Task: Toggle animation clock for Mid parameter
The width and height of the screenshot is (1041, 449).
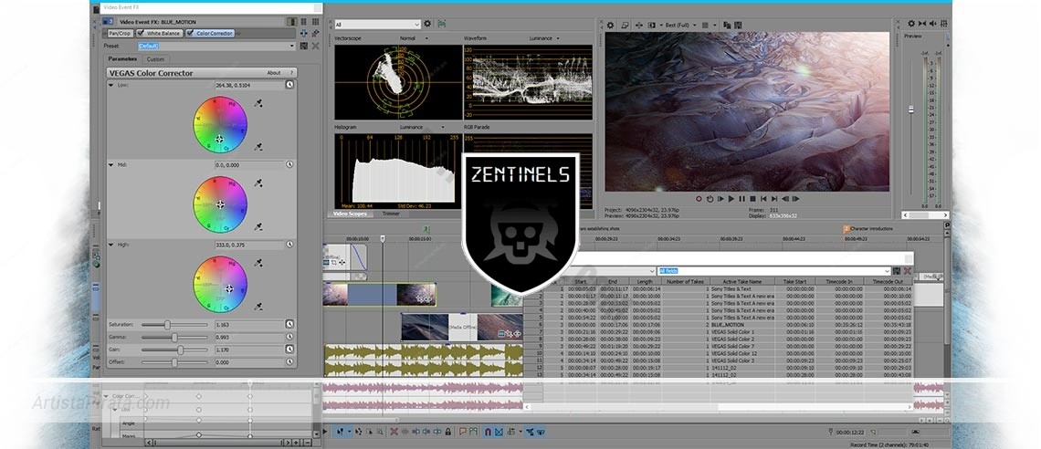Action: pos(289,164)
